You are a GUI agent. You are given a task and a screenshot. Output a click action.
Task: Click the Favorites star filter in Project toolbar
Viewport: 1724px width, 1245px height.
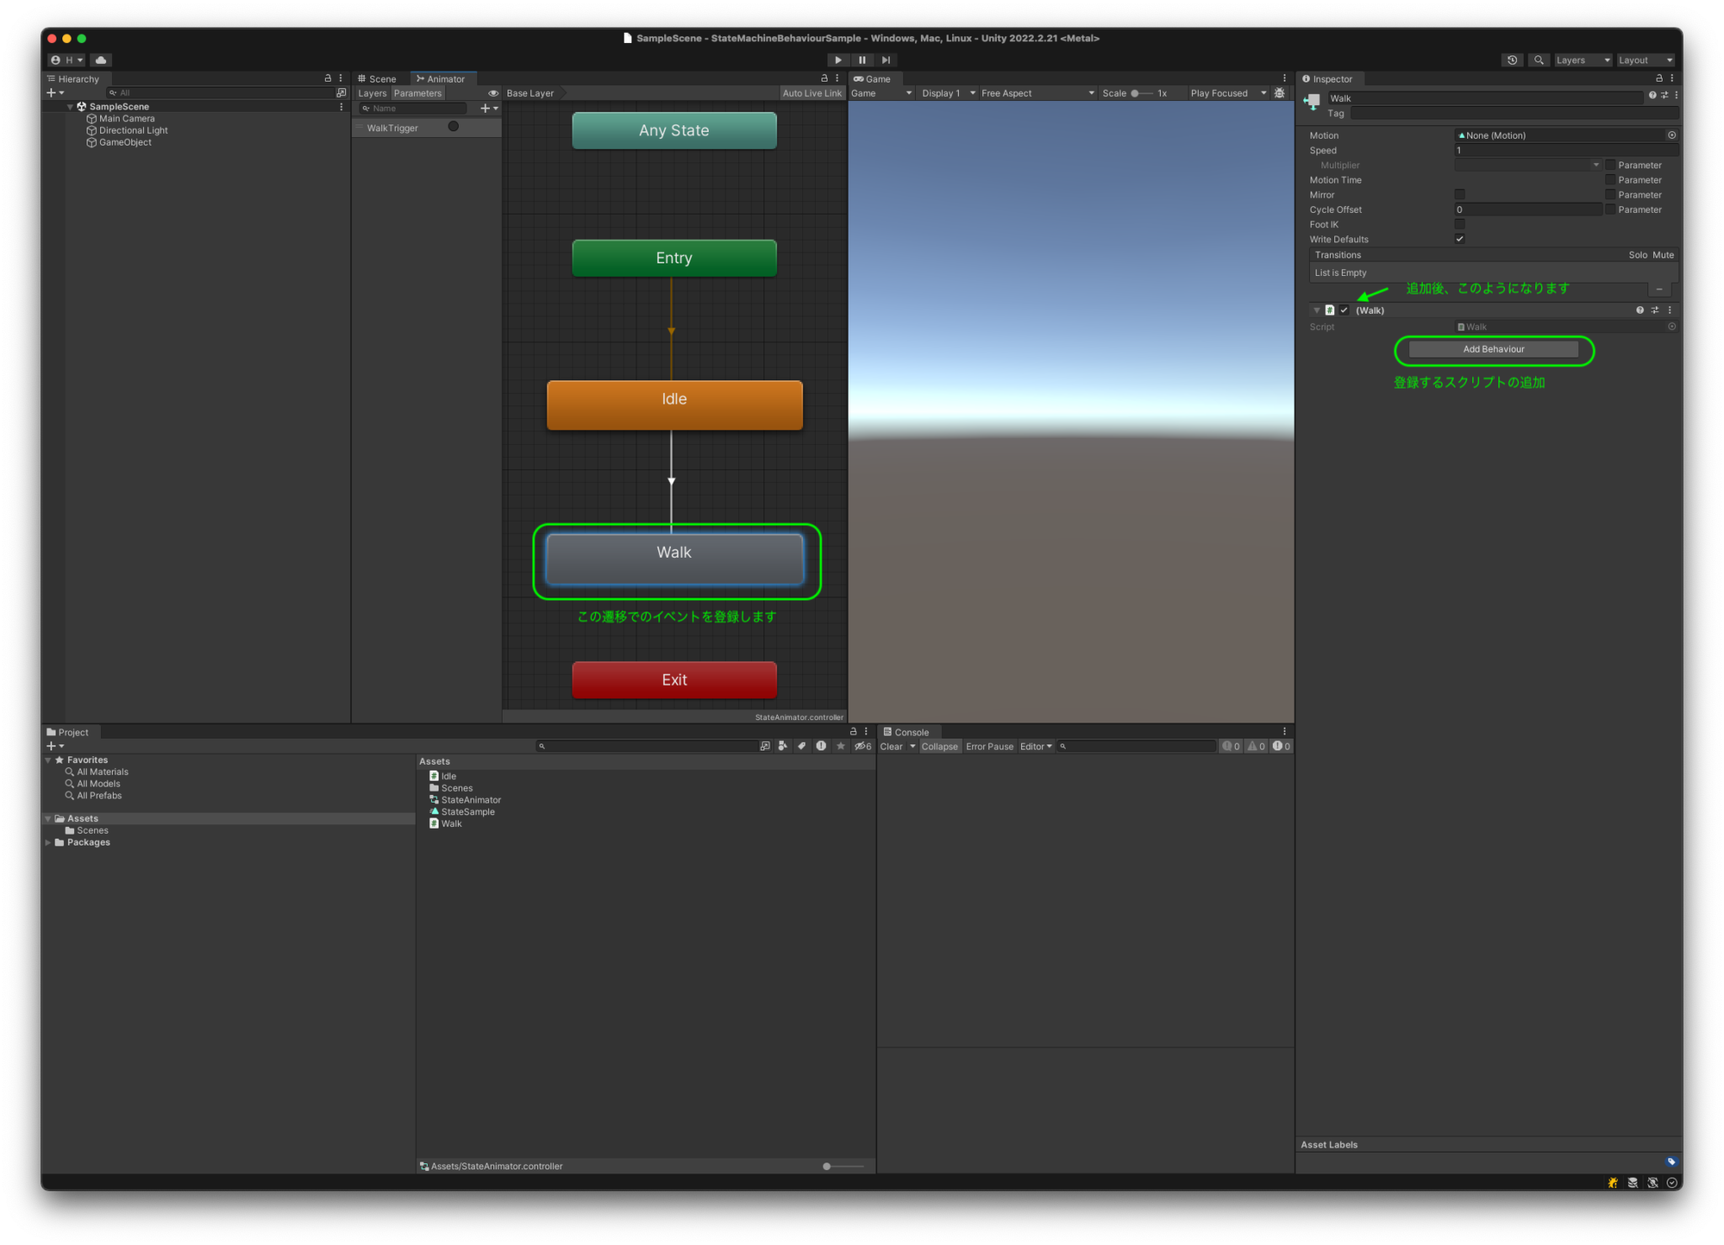(840, 745)
